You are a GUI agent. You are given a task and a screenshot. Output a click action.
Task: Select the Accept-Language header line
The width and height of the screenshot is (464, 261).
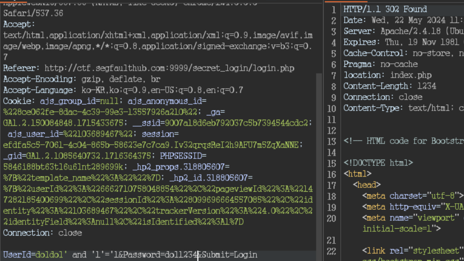tap(123, 90)
